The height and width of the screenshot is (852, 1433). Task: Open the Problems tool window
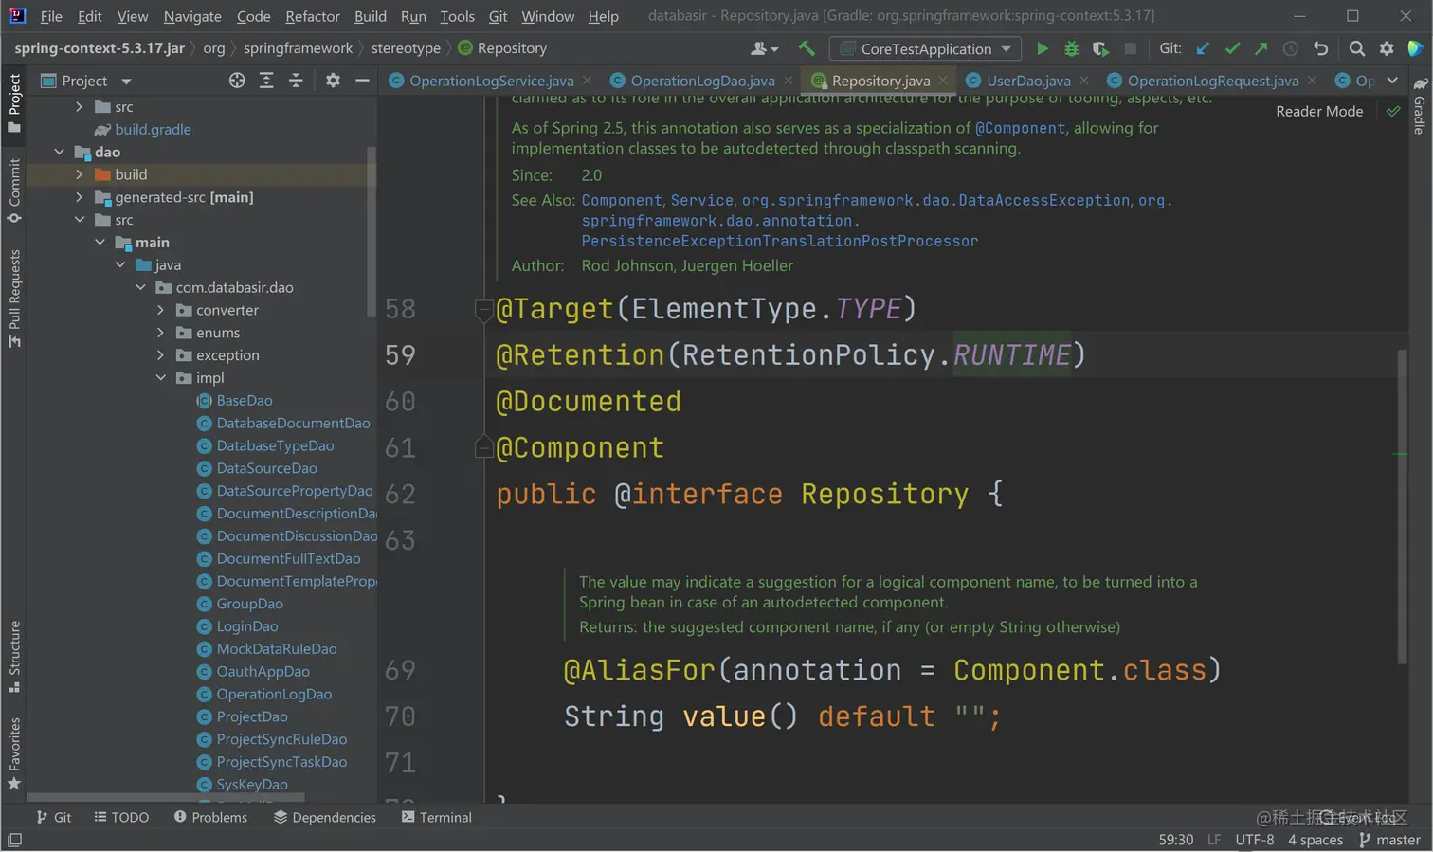tap(210, 817)
